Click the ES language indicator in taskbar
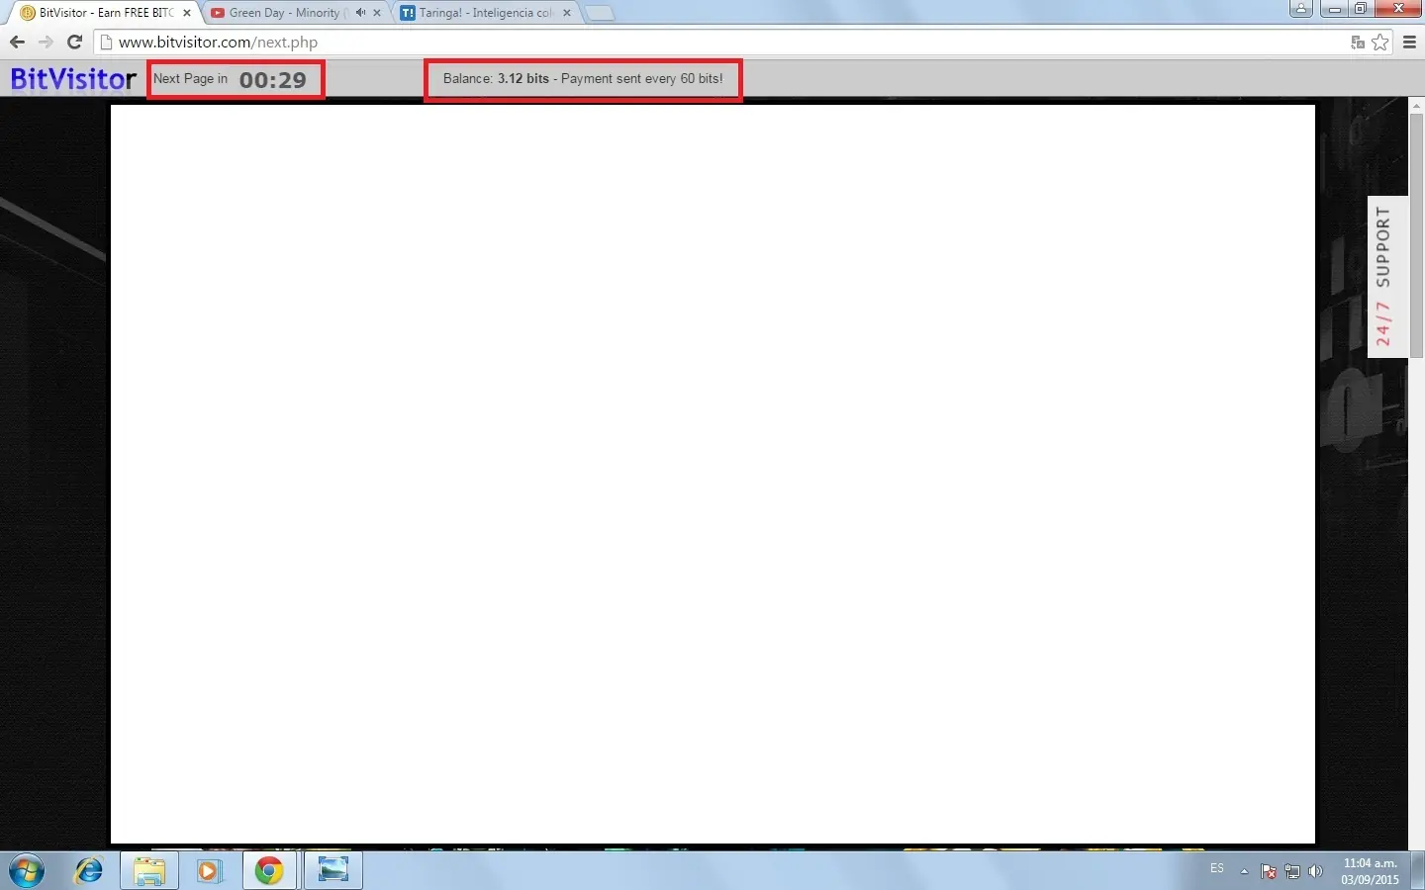Image resolution: width=1425 pixels, height=890 pixels. coord(1217,868)
